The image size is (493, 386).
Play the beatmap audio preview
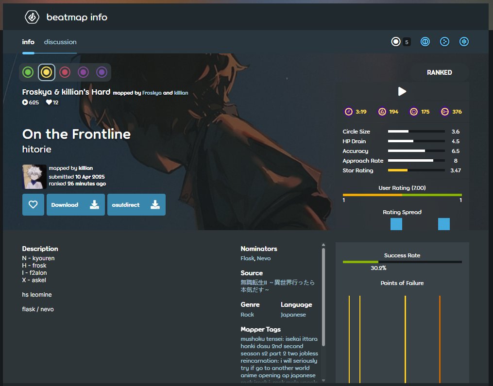[402, 91]
